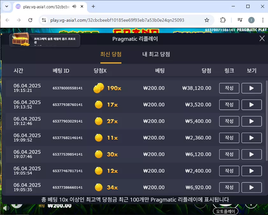This screenshot has width=268, height=215.
Task: Create link (작성) for ₩2,400.00 win
Action: (x=229, y=171)
